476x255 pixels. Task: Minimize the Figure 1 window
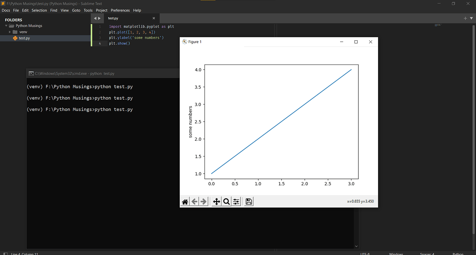pyautogui.click(x=341, y=42)
